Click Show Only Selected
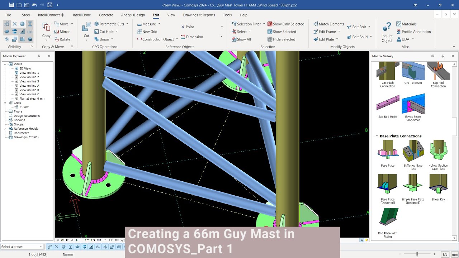The width and height of the screenshot is (459, 258). pos(286,24)
